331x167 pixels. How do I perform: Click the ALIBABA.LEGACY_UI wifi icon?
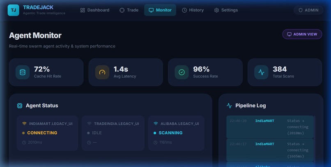pos(156,124)
